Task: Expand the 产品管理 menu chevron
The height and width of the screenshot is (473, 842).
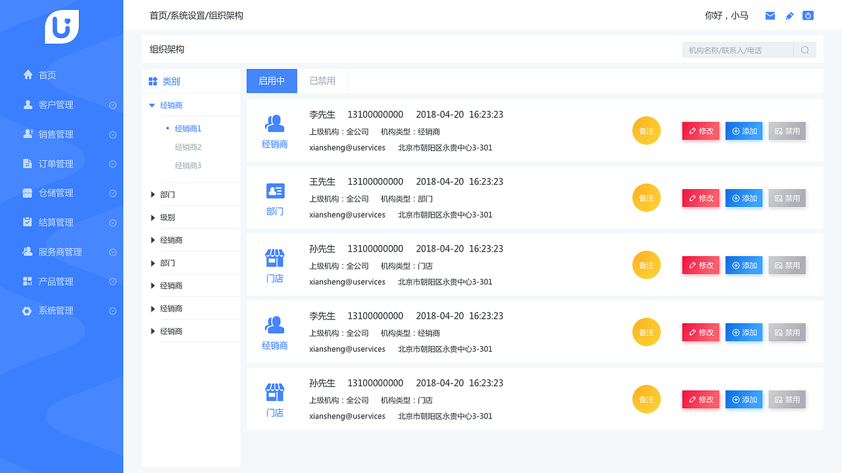Action: point(112,282)
